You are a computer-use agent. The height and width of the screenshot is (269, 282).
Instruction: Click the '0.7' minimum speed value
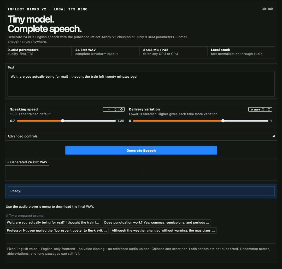click(13, 121)
